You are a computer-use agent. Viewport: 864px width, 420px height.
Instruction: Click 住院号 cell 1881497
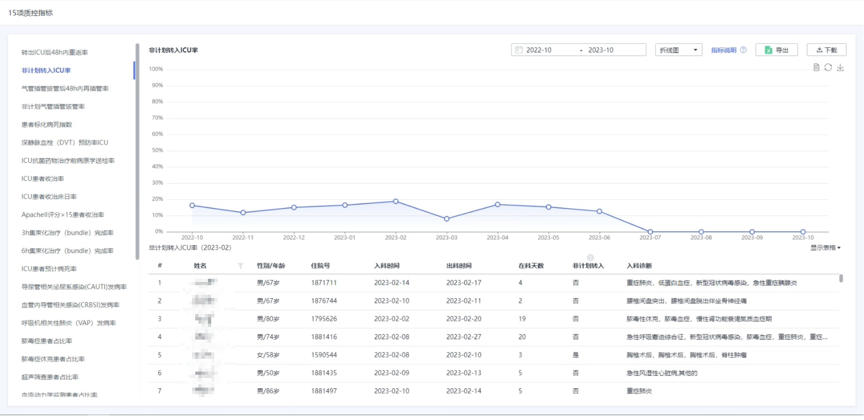tap(324, 391)
